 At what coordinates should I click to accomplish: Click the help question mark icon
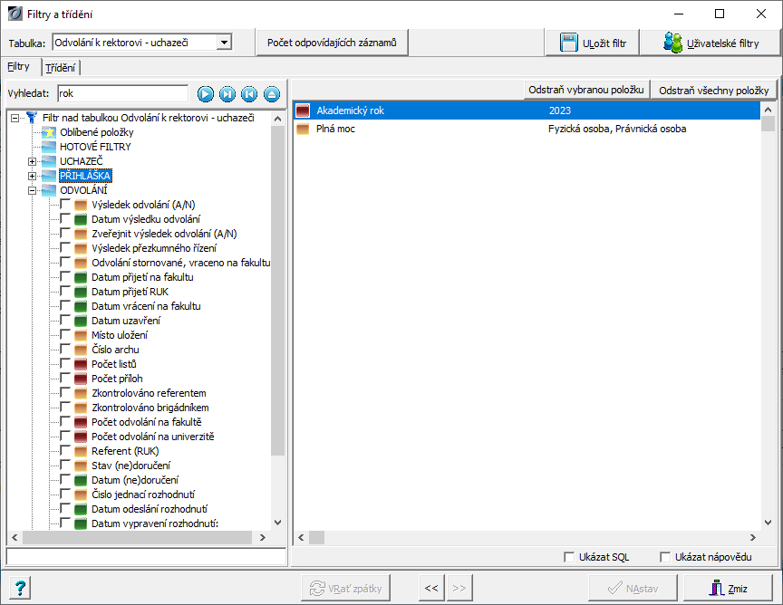(20, 588)
